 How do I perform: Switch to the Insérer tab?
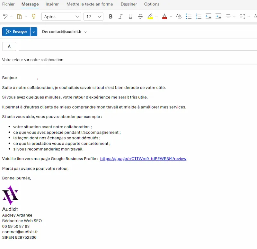52,4
